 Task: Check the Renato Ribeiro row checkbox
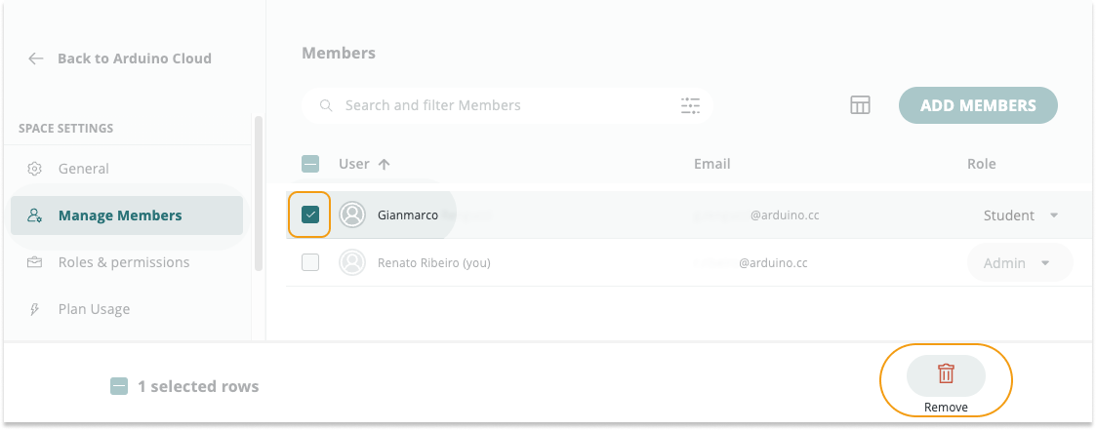[310, 262]
